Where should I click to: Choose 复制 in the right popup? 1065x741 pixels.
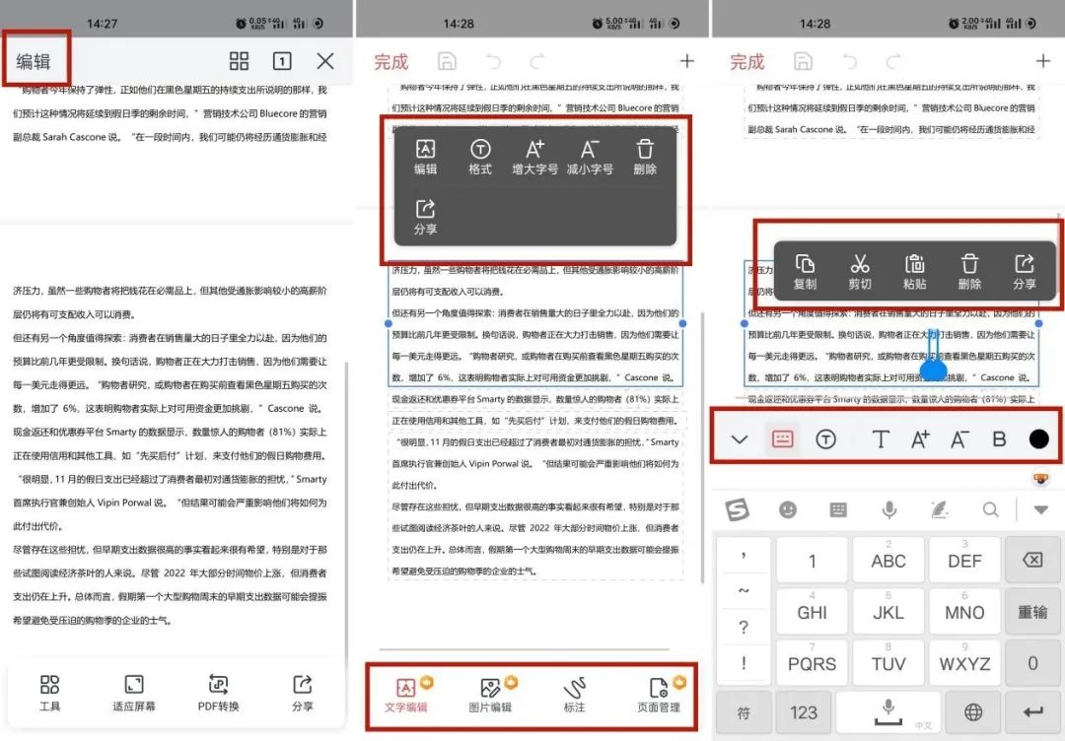805,271
